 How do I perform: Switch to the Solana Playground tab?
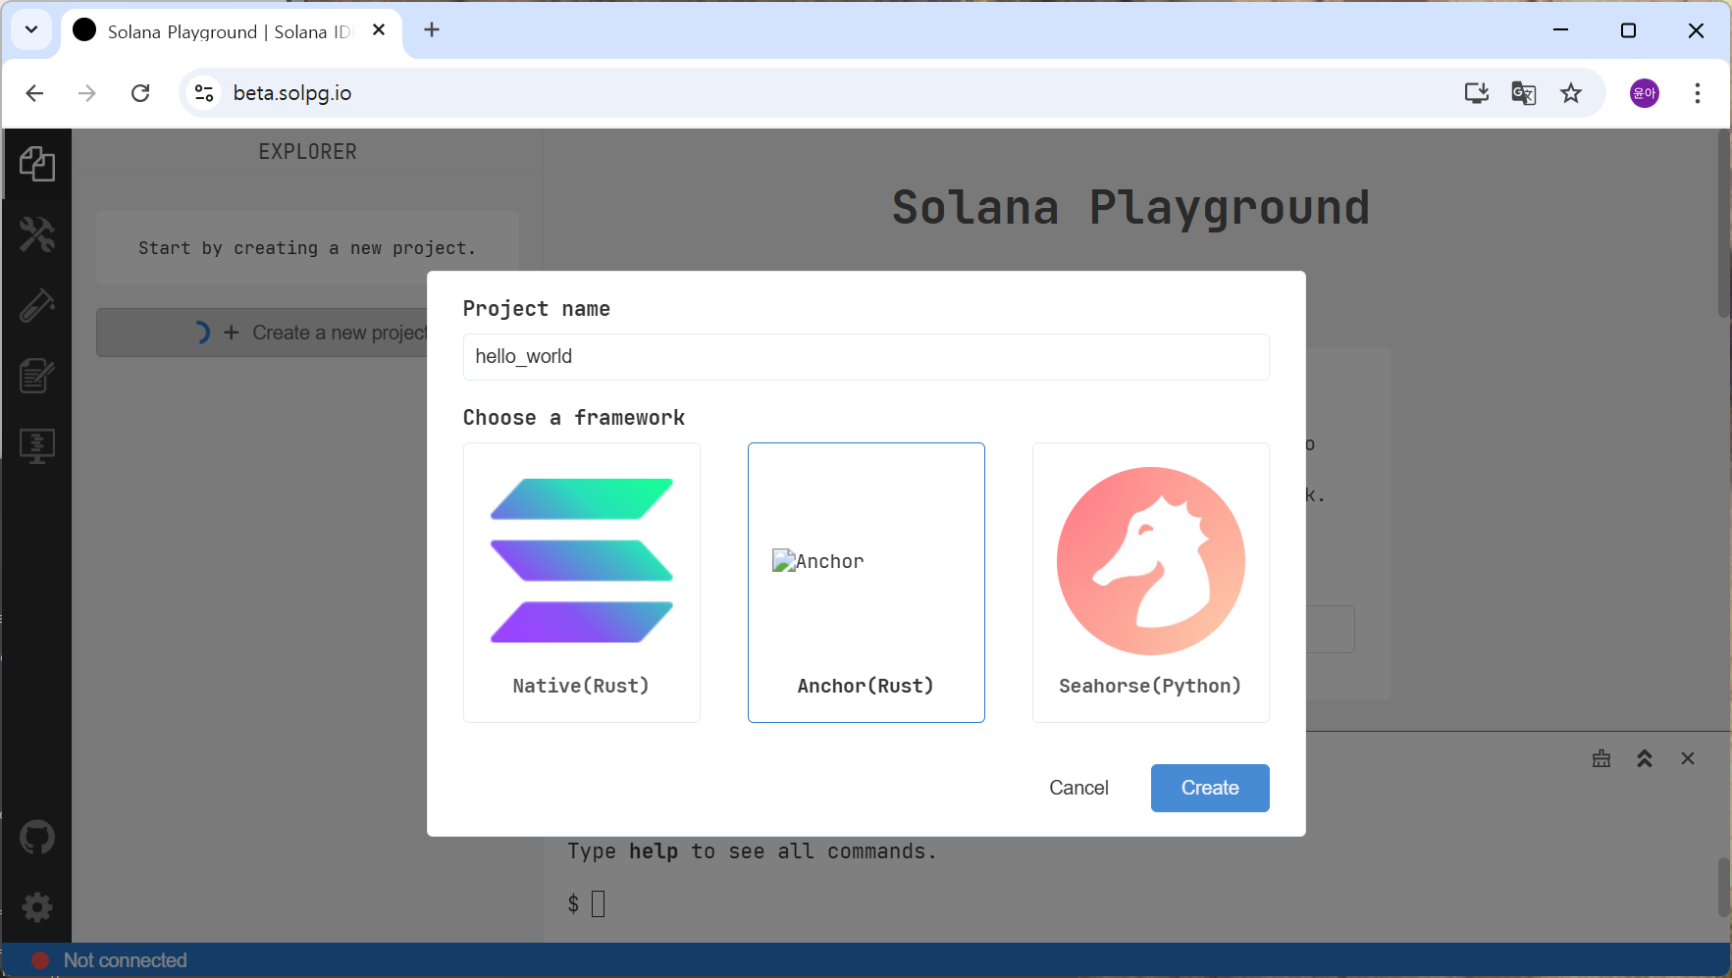(x=232, y=31)
